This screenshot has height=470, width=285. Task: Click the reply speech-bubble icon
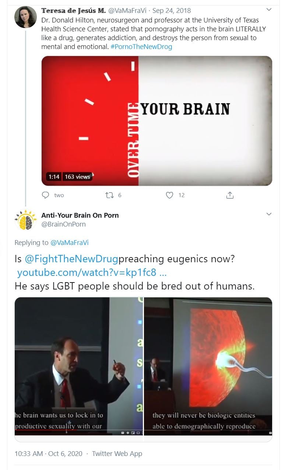[x=45, y=195]
